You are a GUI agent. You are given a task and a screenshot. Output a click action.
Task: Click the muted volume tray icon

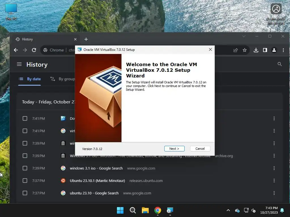pyautogui.click(x=253, y=210)
